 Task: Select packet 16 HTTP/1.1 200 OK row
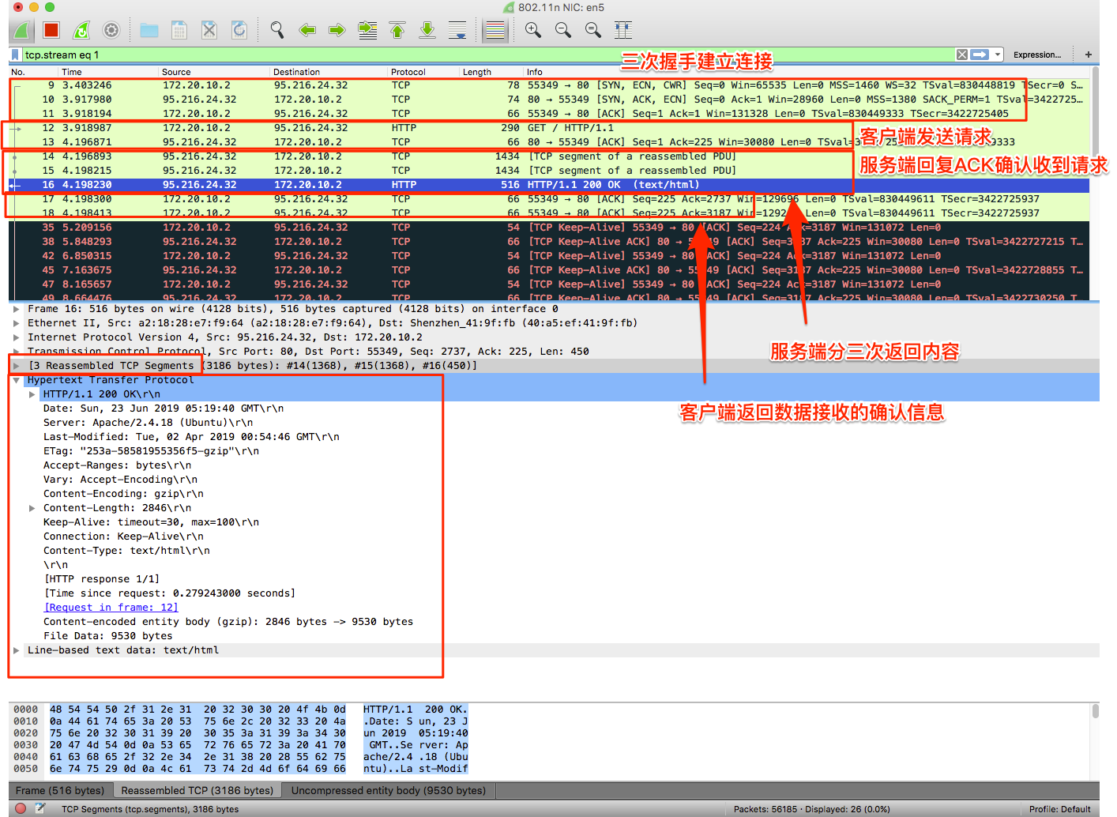coord(549,185)
